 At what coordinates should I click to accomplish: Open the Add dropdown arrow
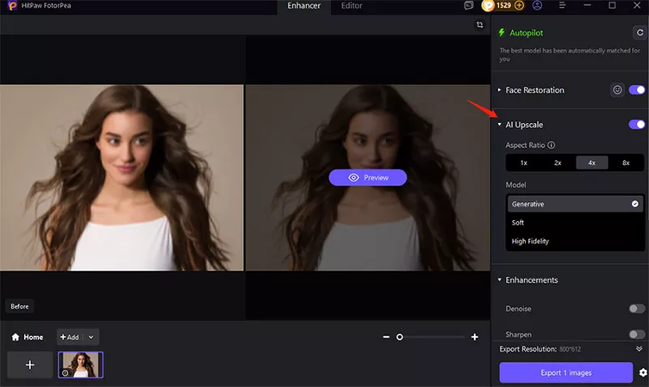pyautogui.click(x=91, y=337)
